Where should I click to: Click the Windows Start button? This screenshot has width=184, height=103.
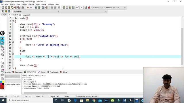pos(3,100)
